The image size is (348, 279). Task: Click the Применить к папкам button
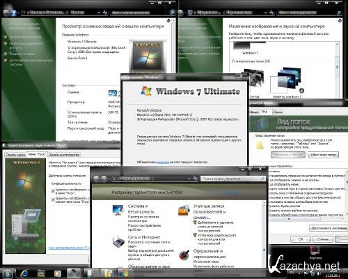tap(288, 155)
